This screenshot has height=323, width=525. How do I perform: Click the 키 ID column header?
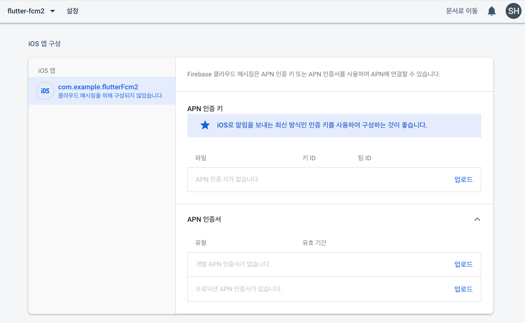(309, 158)
